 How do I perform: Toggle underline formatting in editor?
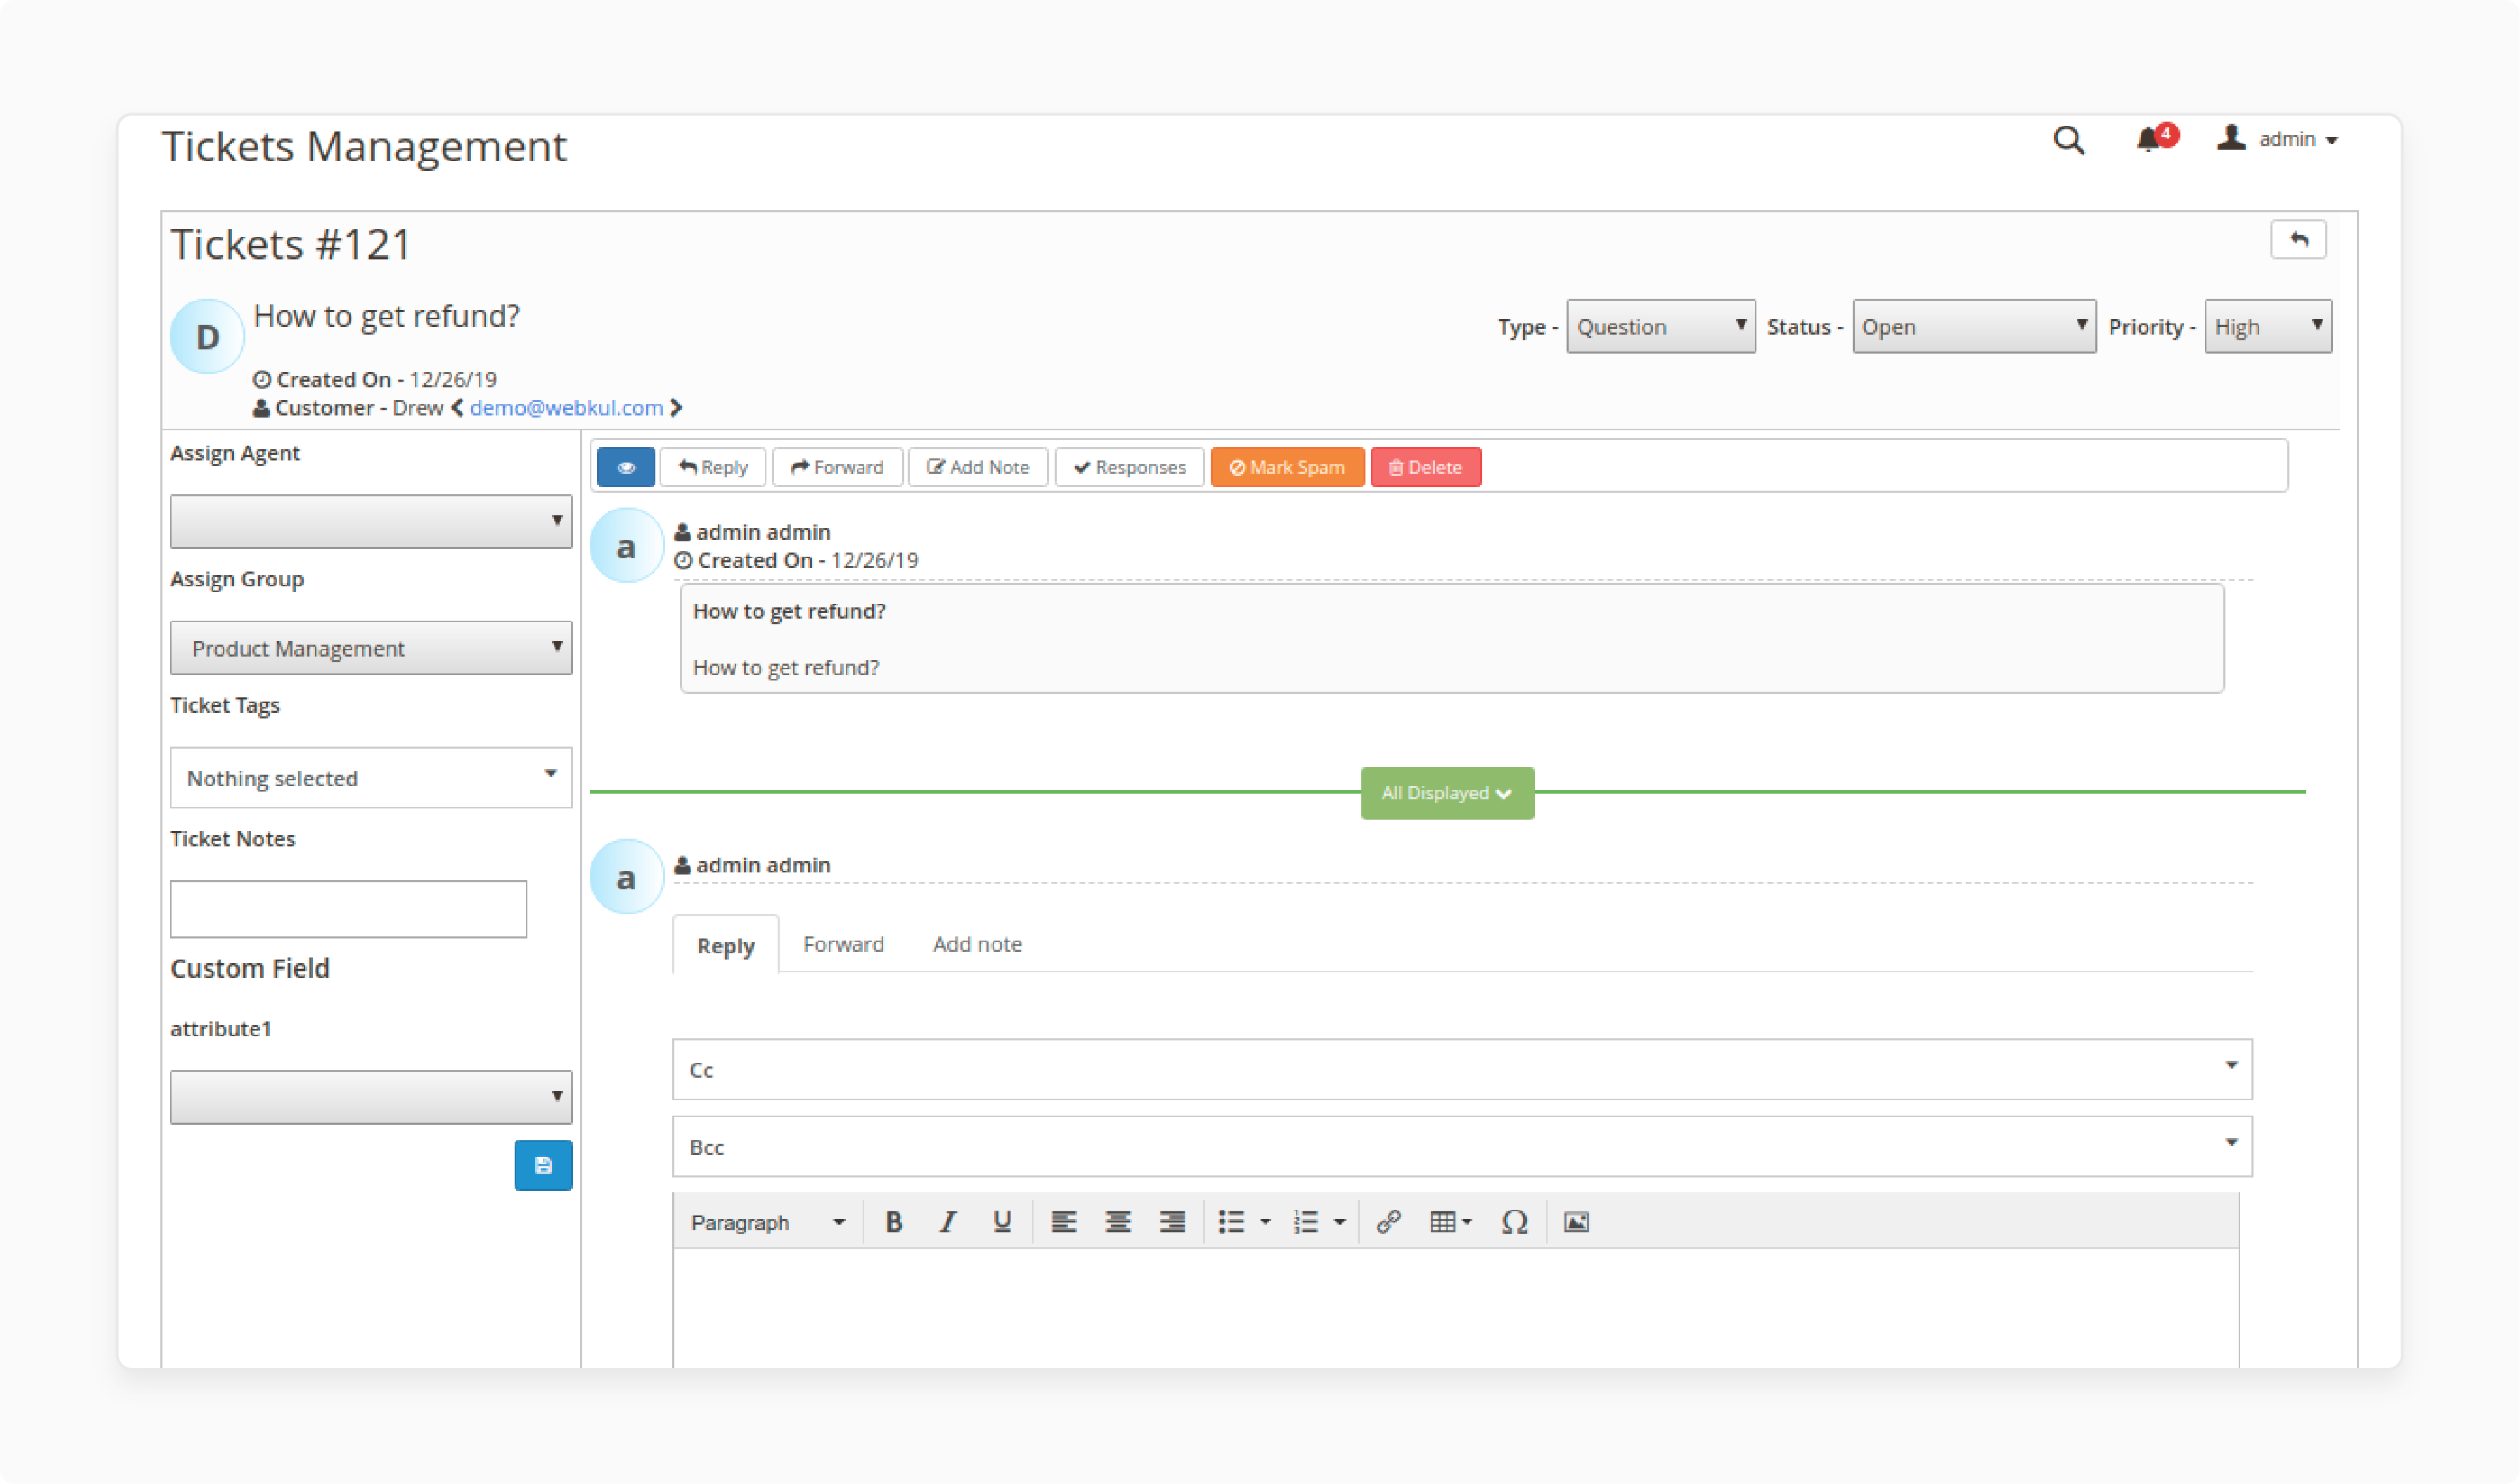pyautogui.click(x=1002, y=1222)
